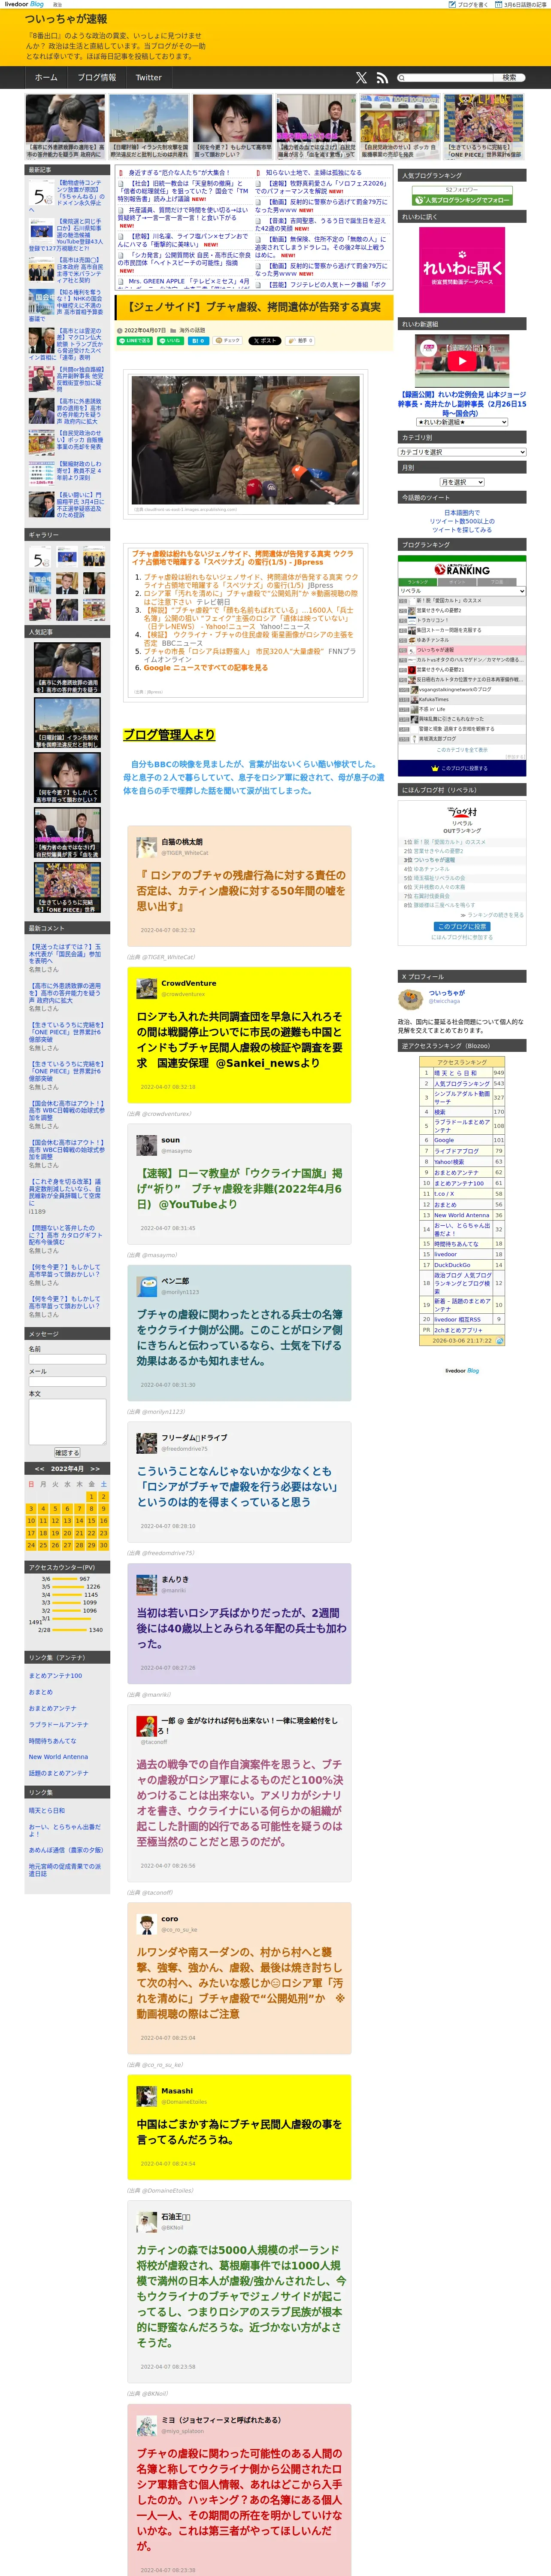
Task: Open the リベラル ranking category dropdown
Action: pyautogui.click(x=462, y=591)
